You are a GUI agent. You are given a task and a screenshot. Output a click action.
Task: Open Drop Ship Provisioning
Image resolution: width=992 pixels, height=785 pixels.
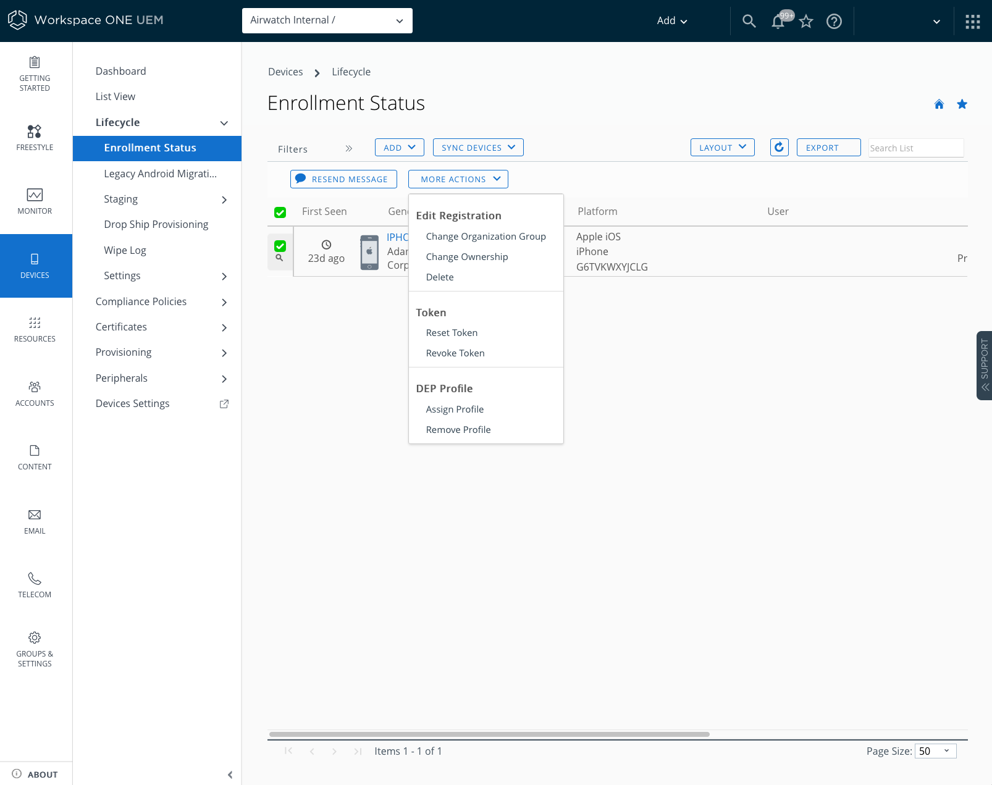coord(156,224)
